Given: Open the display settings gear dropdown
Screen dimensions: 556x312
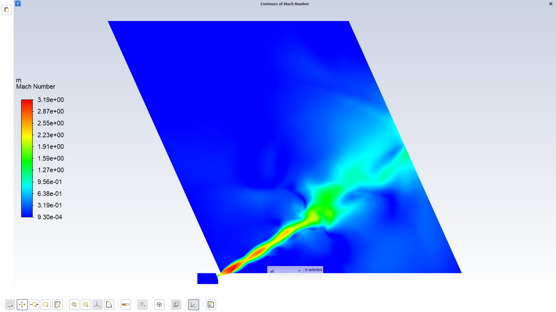Looking at the screenshot, I should coord(142,304).
